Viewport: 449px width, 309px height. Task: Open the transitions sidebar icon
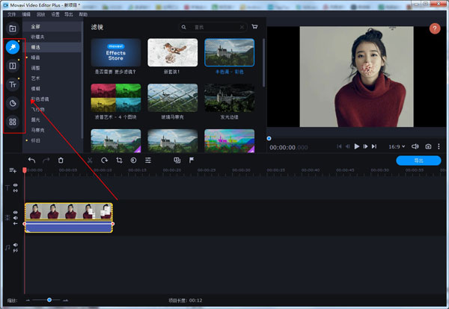pyautogui.click(x=13, y=66)
